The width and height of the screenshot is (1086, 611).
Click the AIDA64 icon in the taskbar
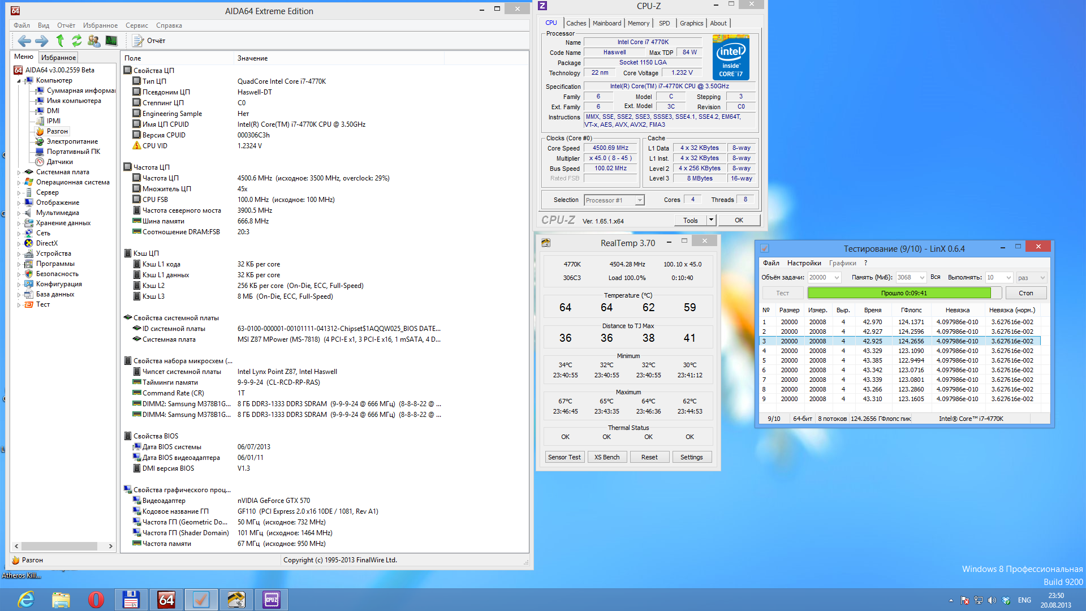coord(166,599)
